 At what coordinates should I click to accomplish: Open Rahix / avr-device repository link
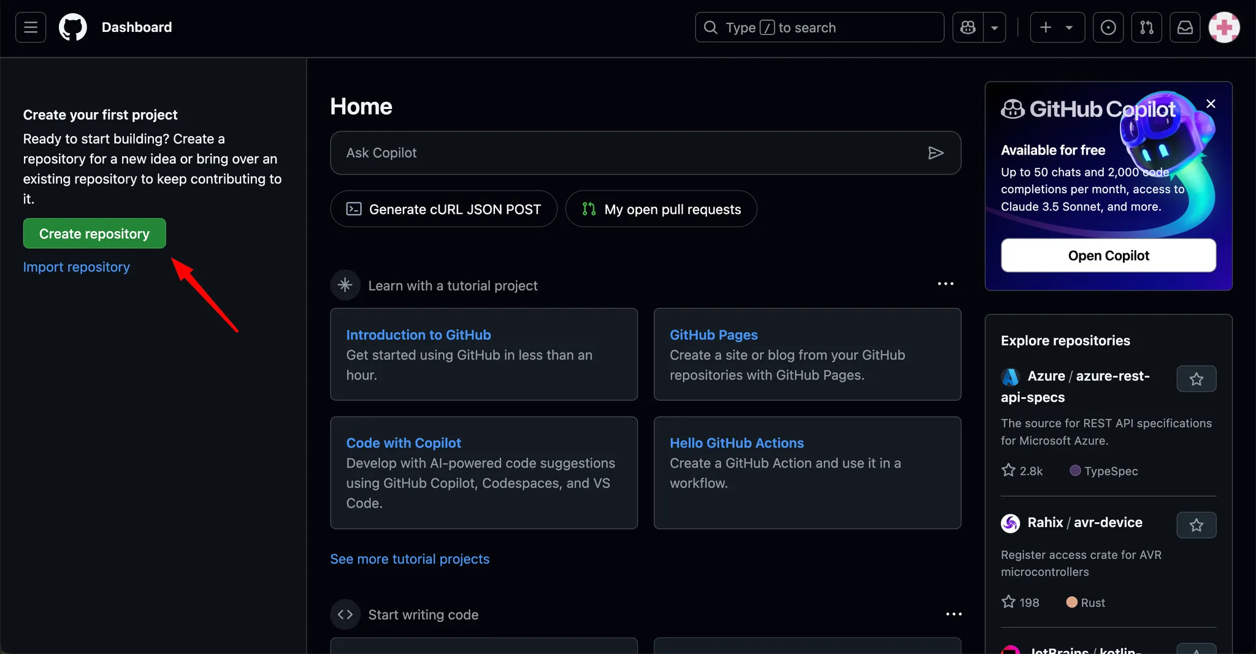click(1085, 523)
